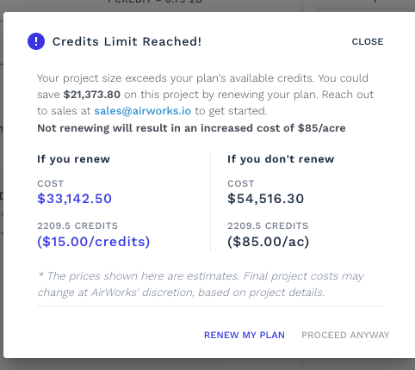Click the italic price estimates disclaimer

coord(201,284)
